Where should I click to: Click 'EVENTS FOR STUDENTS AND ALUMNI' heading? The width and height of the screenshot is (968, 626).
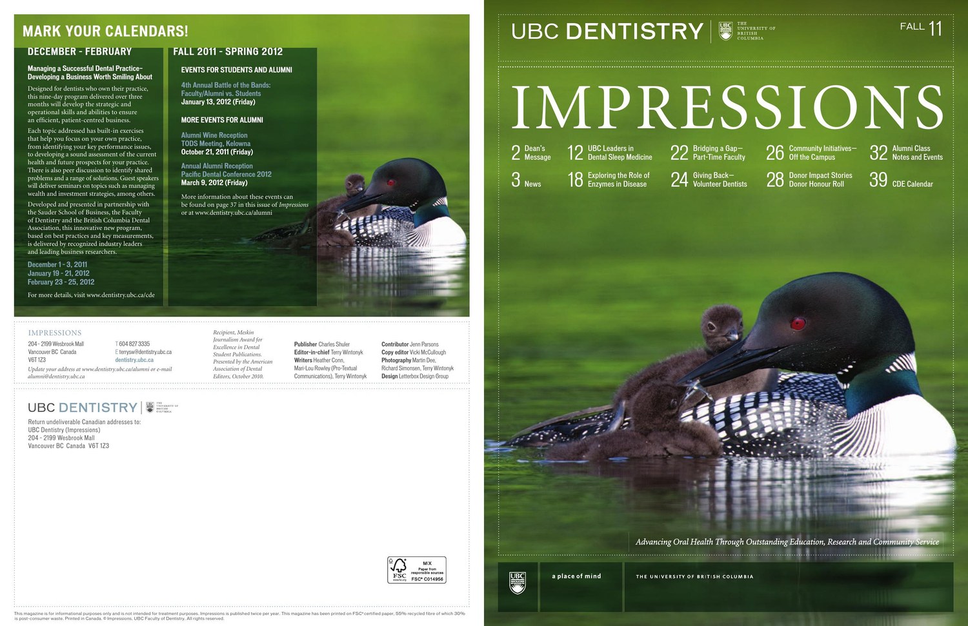coord(236,70)
